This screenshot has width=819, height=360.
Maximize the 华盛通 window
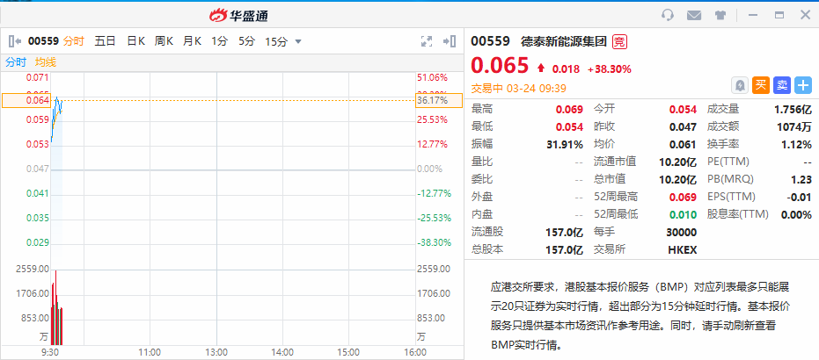[x=779, y=15]
